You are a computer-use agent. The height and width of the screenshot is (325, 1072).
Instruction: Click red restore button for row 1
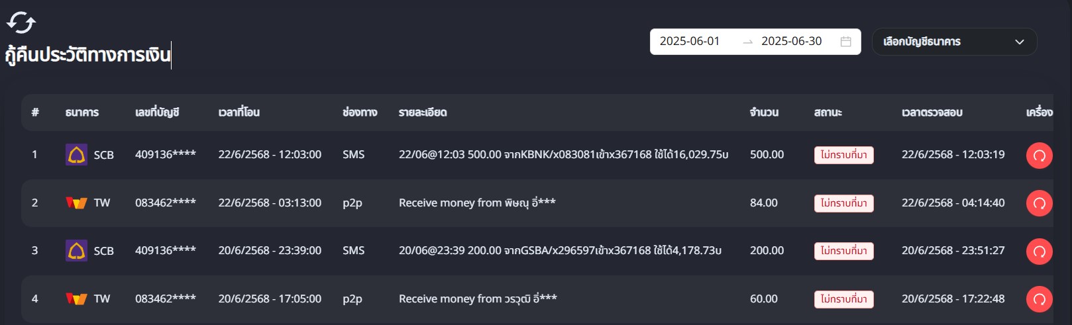pyautogui.click(x=1039, y=156)
